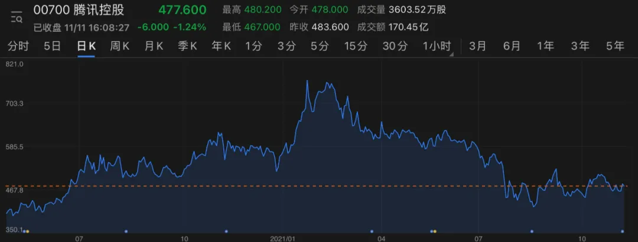This screenshot has width=638, height=242.
Task: Click the 585.5 price axis label
Action: point(15,147)
